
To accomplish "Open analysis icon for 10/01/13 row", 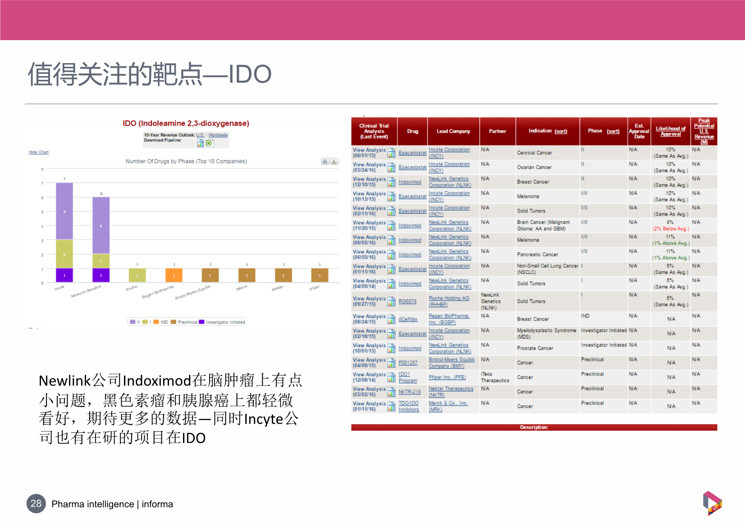I will [x=391, y=348].
